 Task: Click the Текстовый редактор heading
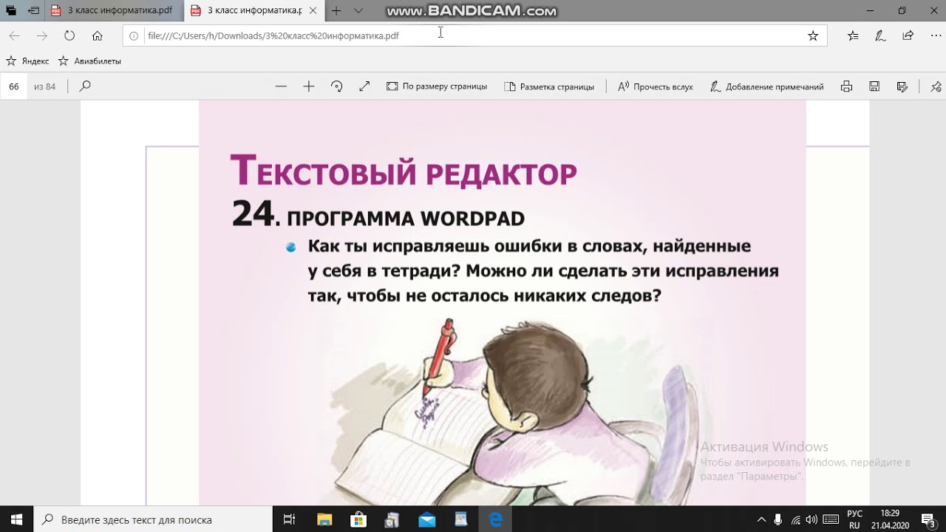tap(404, 171)
